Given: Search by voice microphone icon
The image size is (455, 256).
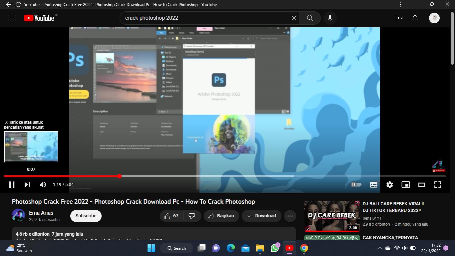Looking at the screenshot, I should (x=330, y=18).
